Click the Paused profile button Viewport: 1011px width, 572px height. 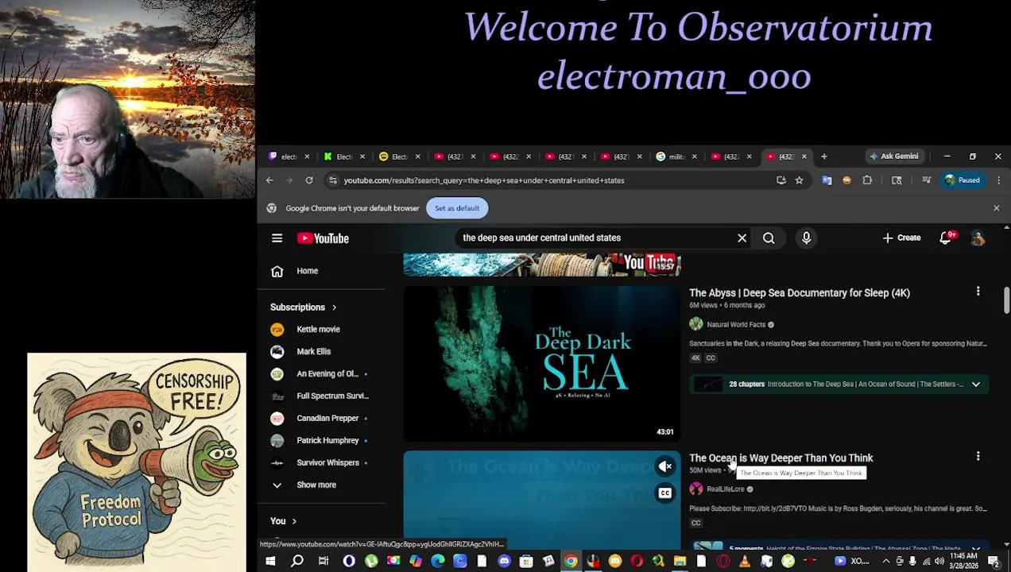962,180
